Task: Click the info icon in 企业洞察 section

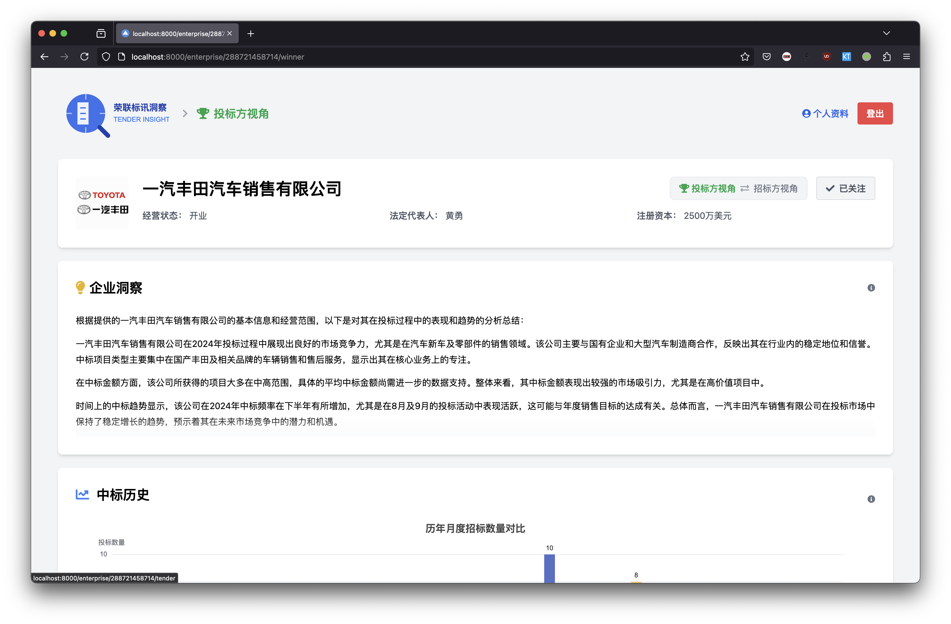Action: [x=871, y=288]
